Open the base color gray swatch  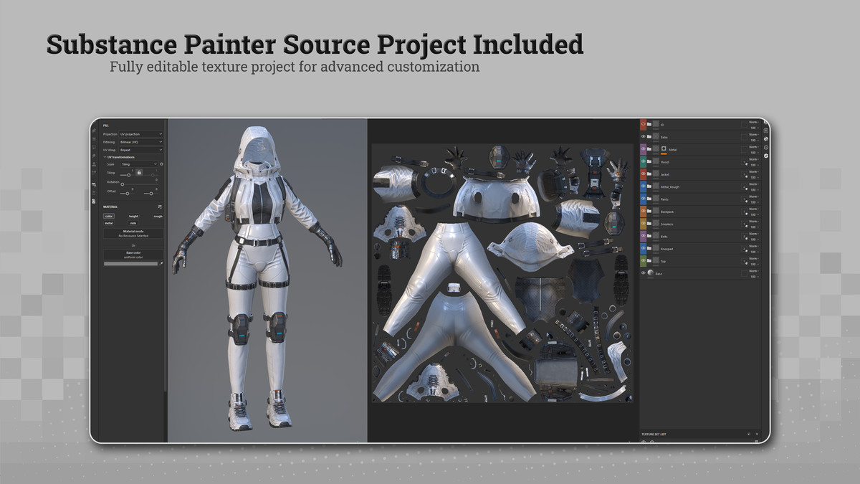coord(130,264)
